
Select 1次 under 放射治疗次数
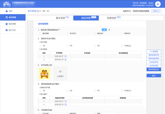pos(40,90)
